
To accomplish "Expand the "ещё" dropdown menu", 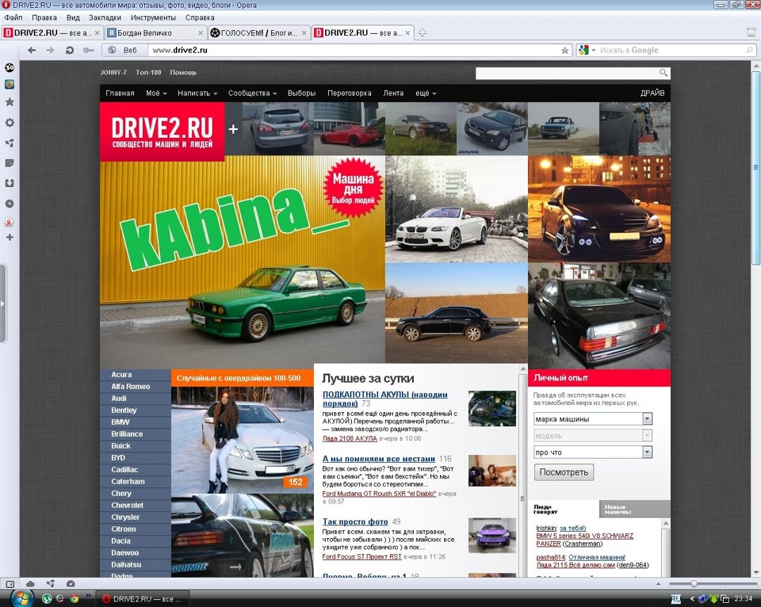I will [x=426, y=94].
